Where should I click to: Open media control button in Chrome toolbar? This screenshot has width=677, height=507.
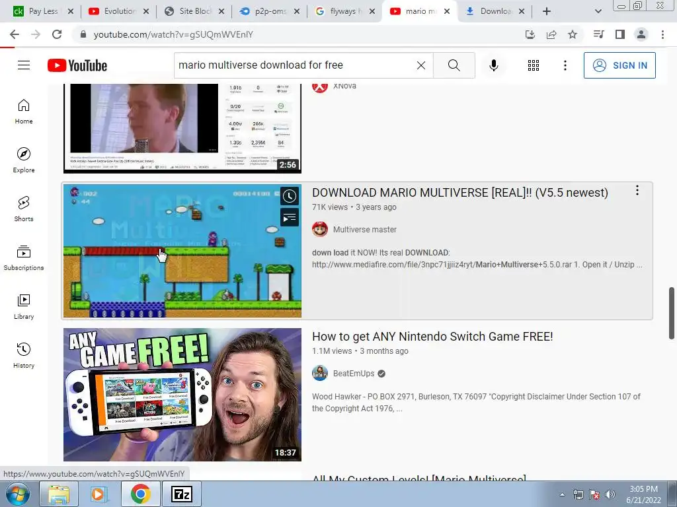(598, 34)
